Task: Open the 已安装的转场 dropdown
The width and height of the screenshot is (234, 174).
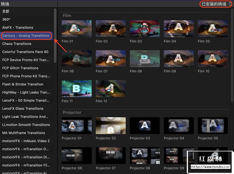Action: tap(216, 4)
